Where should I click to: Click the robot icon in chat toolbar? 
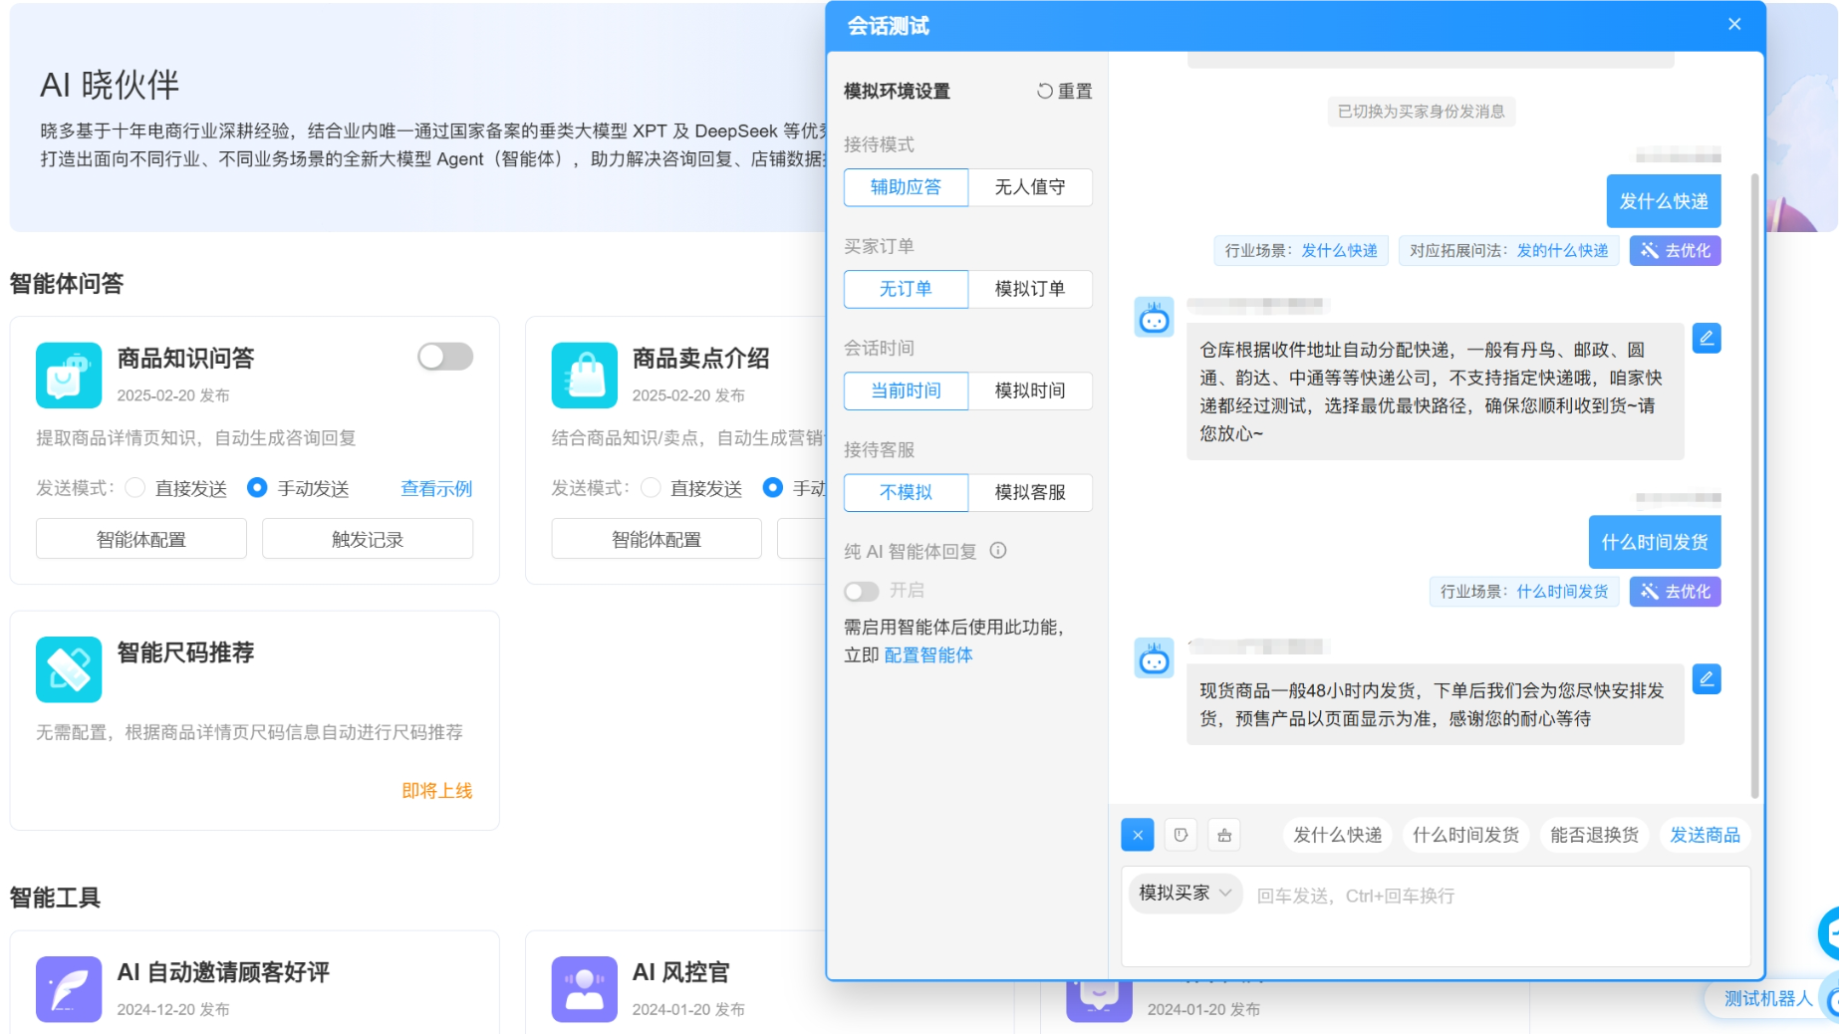pyautogui.click(x=1224, y=835)
